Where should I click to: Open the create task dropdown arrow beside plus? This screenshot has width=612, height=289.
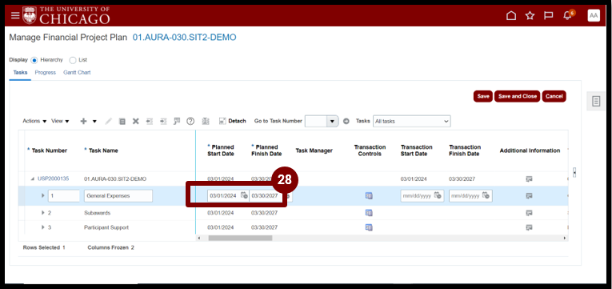(94, 121)
